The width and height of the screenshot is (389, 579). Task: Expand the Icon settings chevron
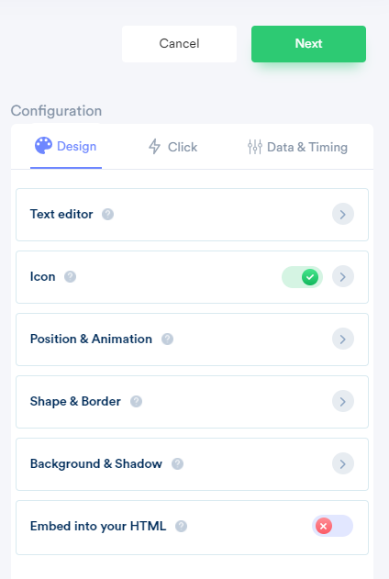(343, 276)
